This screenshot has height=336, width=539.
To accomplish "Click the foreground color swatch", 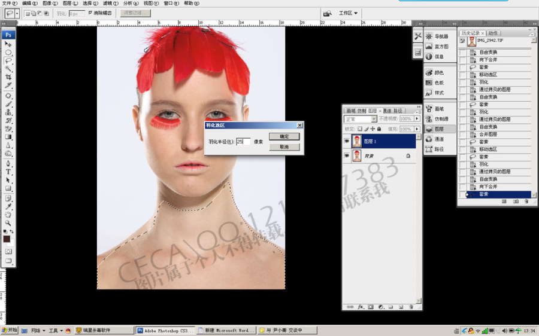I will (x=7, y=239).
